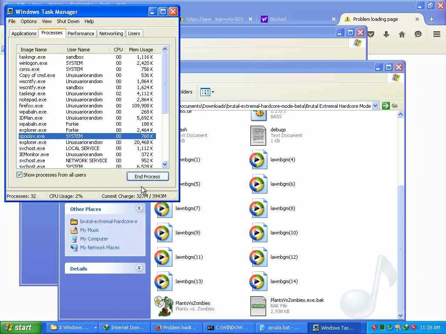Select IDMan.exe process row

pos(87,118)
